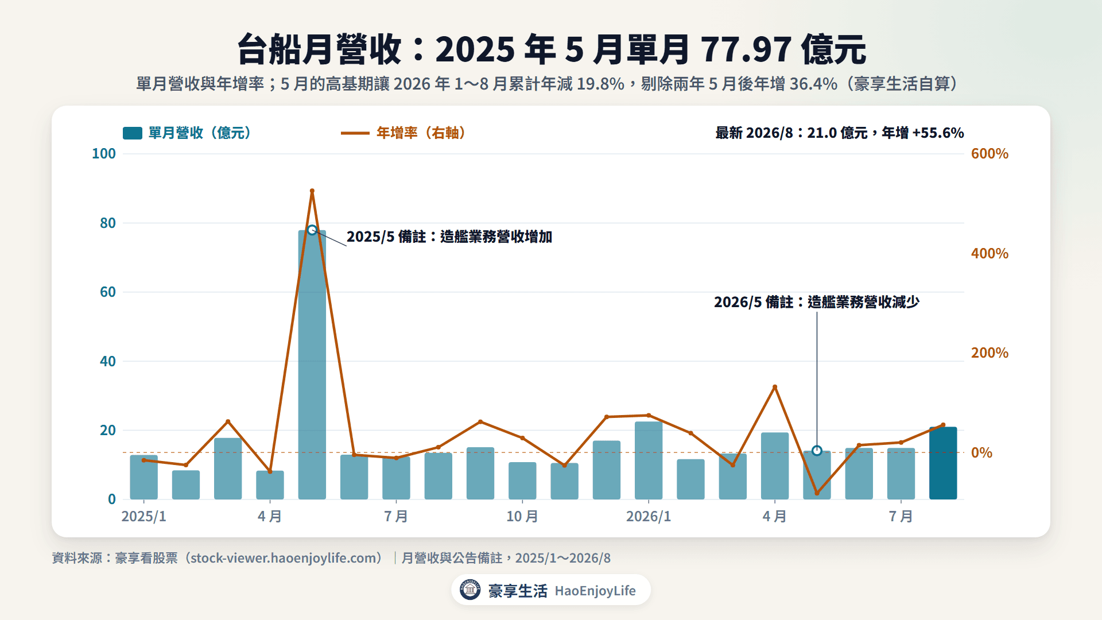Click the left axis label 100
1102x620 pixels.
point(104,154)
